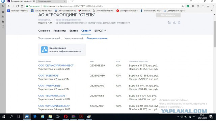Open the 'Департамент' bookmark
Viewport: 216px width, 121px height.
click(174, 10)
